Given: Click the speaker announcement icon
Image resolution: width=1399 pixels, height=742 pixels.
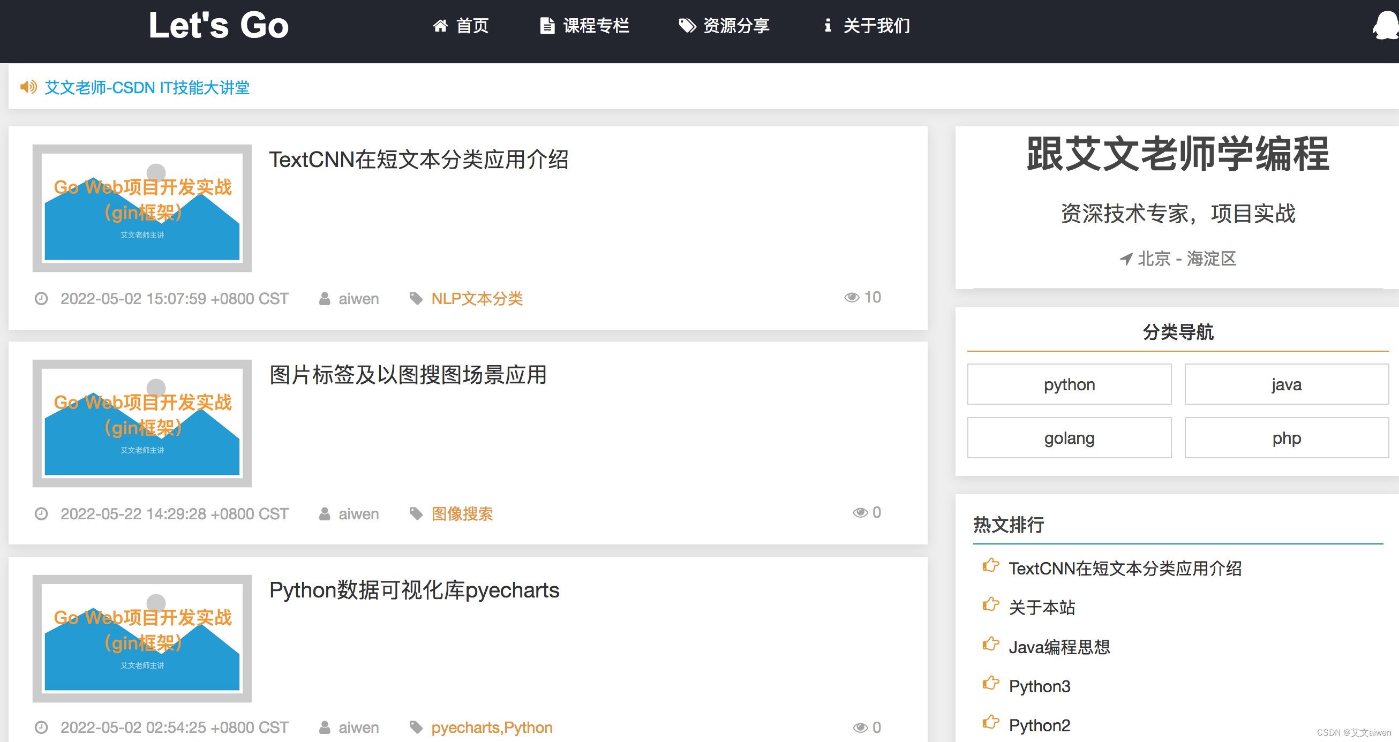Looking at the screenshot, I should tap(28, 87).
